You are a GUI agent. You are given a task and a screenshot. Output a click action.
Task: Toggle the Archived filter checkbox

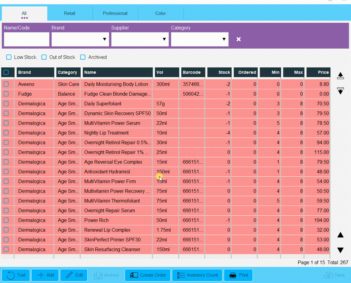[x=83, y=57]
